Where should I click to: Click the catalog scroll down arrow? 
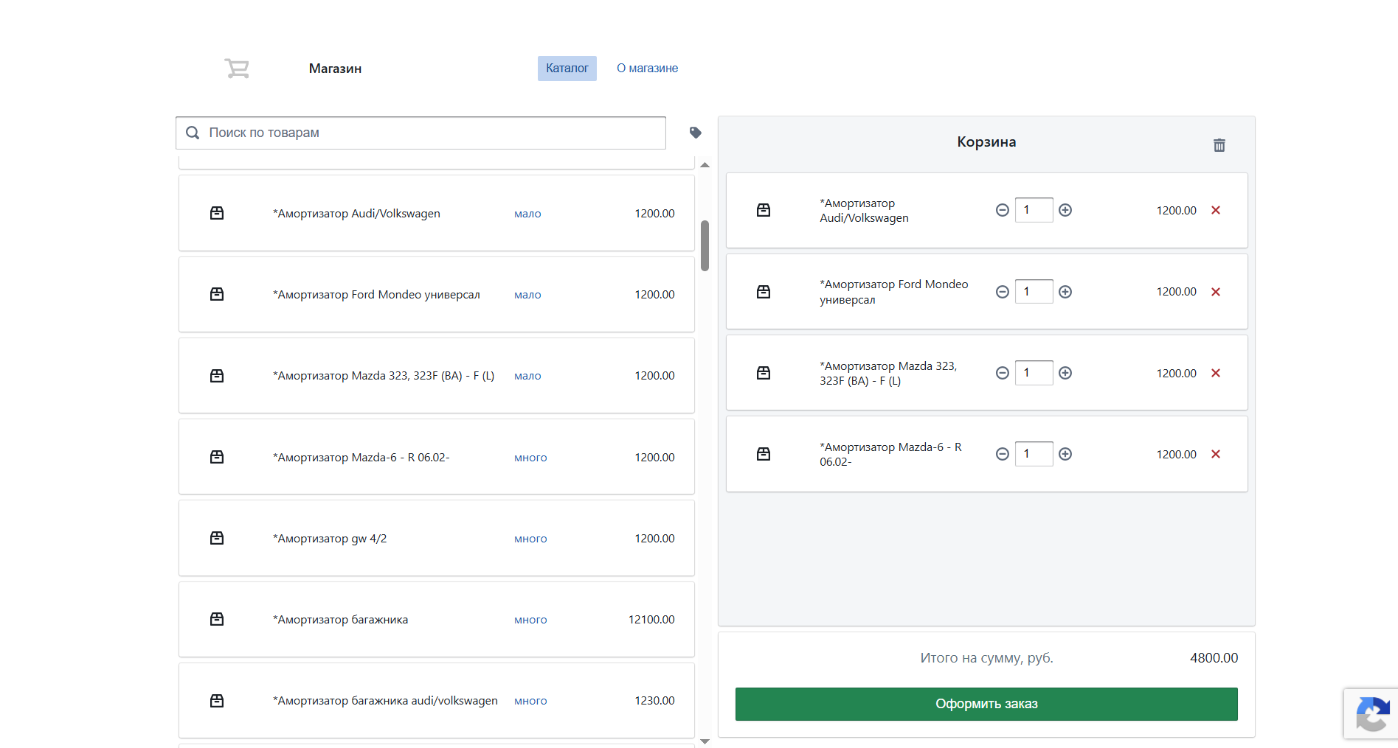(x=705, y=741)
